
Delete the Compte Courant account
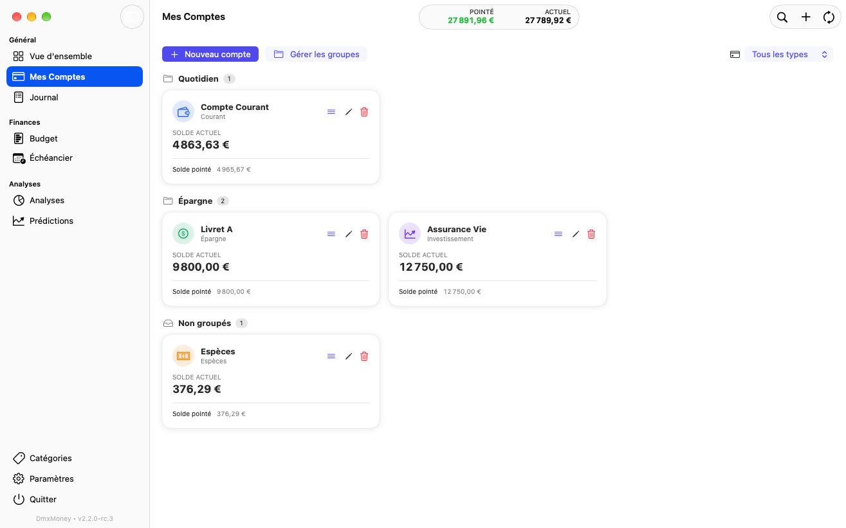(x=364, y=112)
